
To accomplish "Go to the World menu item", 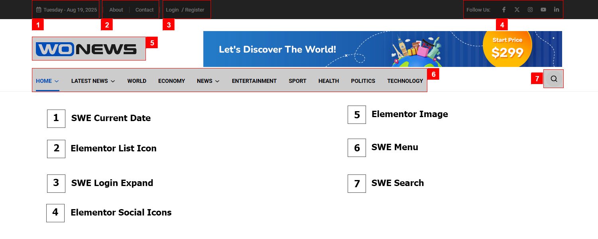I will coord(137,81).
